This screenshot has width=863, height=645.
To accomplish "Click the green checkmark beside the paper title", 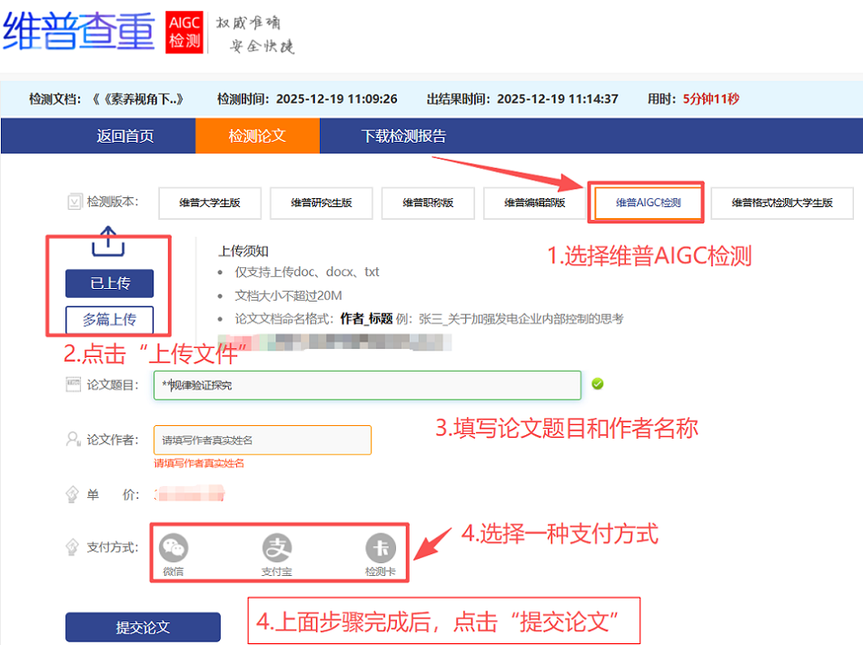I will [x=597, y=384].
